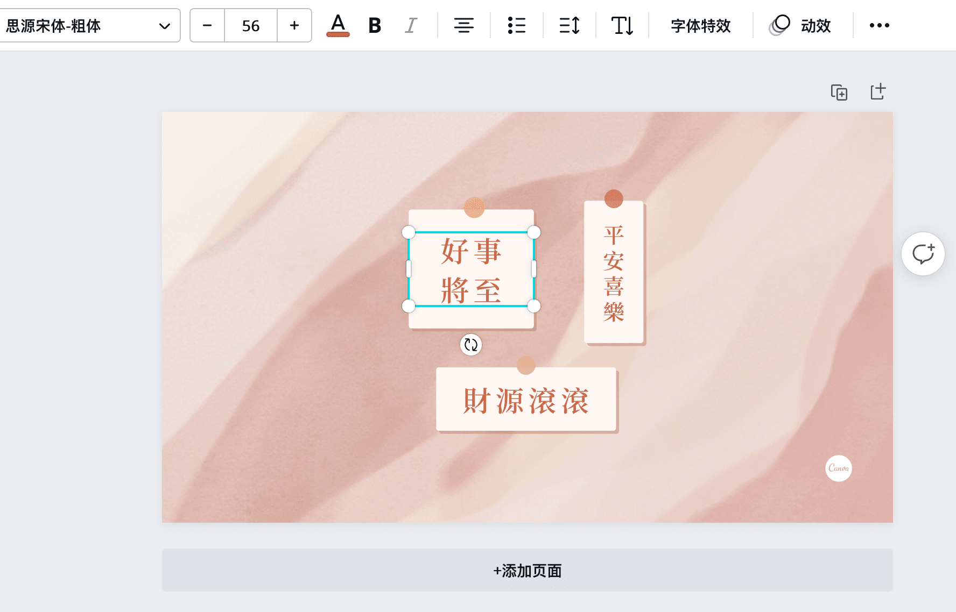
Task: Open line spacing options
Action: tap(570, 25)
